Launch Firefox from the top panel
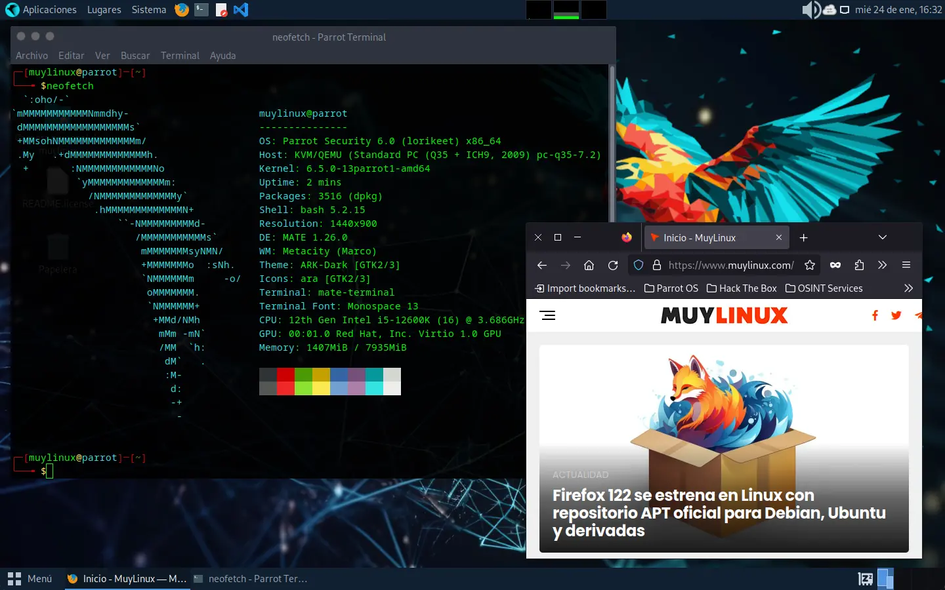Viewport: 945px width, 590px height. [x=182, y=10]
